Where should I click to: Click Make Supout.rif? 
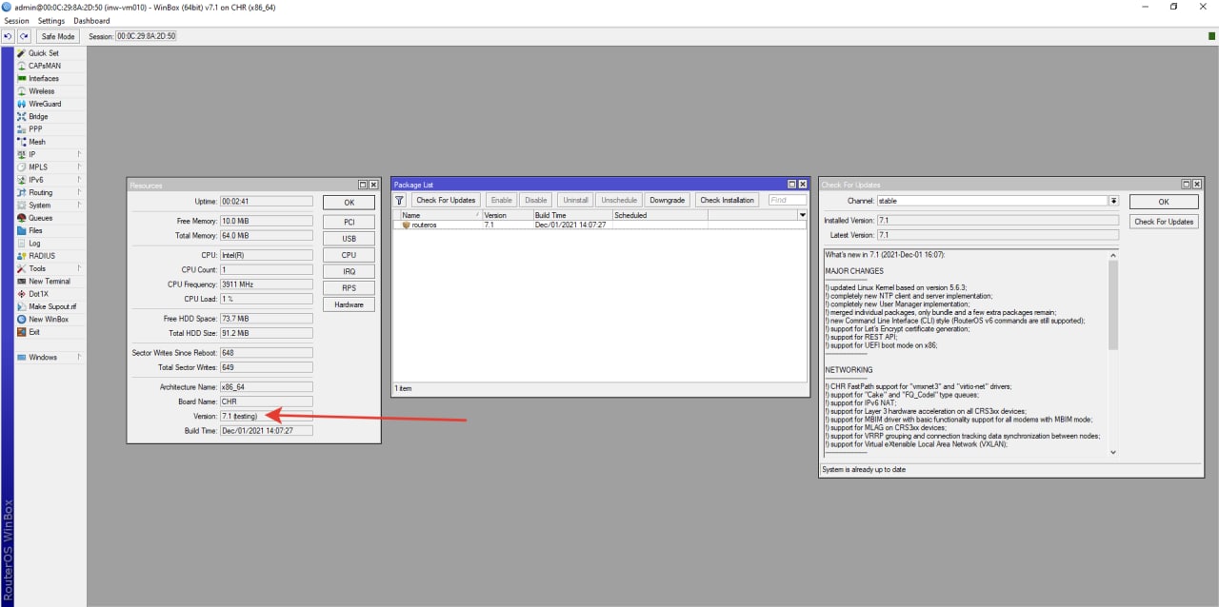[x=52, y=306]
